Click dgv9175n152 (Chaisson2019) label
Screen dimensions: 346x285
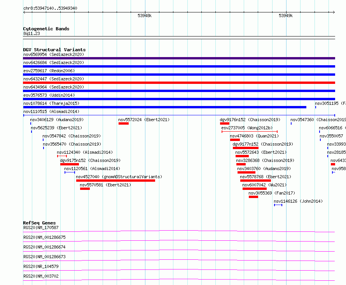[90, 160]
